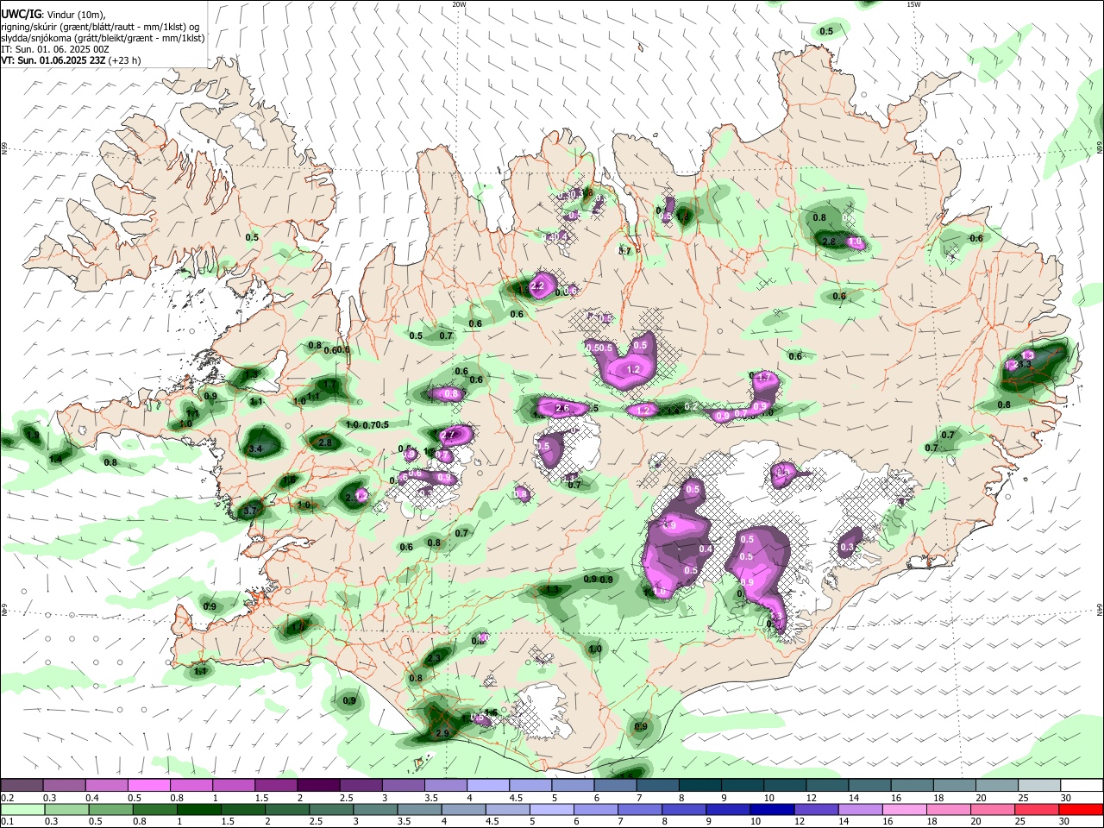The image size is (1104, 828).
Task: Click the 4 lavender swatch in upper legend row
Action: click(x=487, y=786)
